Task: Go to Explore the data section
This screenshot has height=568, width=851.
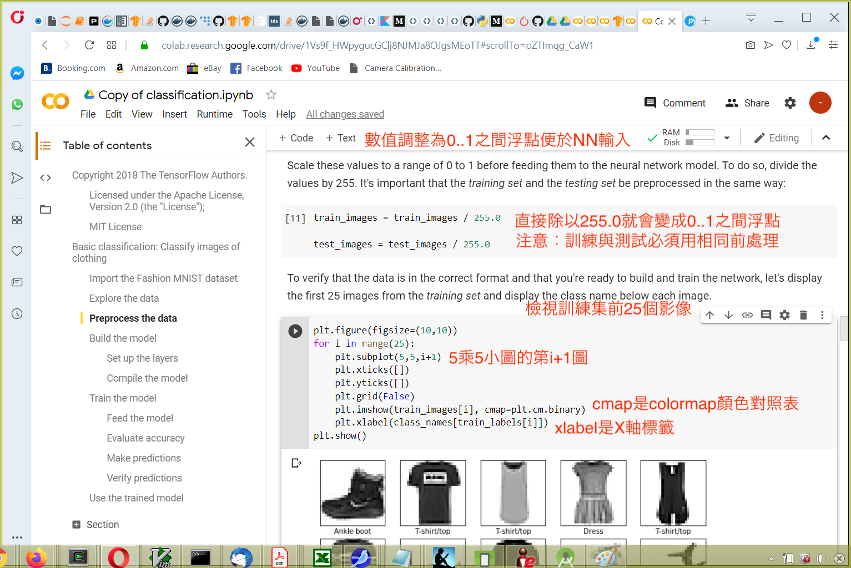Action: tap(124, 298)
